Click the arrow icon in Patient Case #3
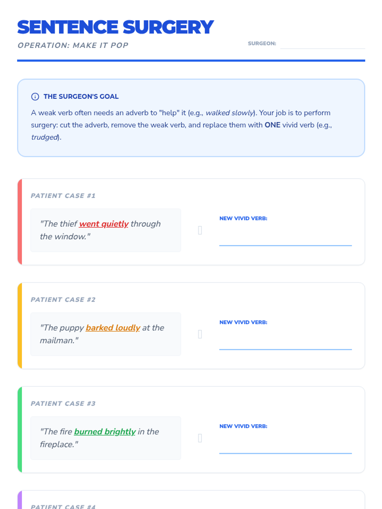This screenshot has height=509, width=382. coord(200,438)
